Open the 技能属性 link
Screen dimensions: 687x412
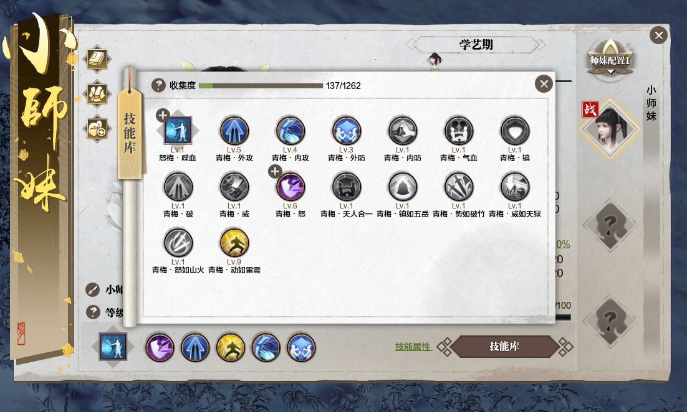413,347
